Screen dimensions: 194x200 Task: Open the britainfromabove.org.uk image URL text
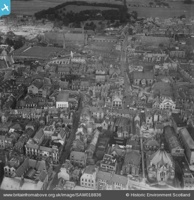pyautogui.click(x=52, y=195)
